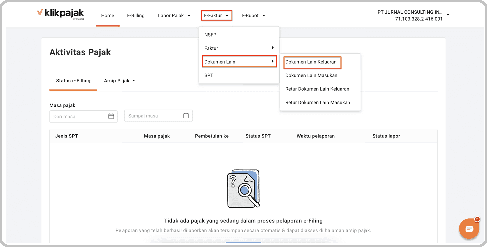Open company account dropdown PT Jurnal Consulting

pos(414,15)
